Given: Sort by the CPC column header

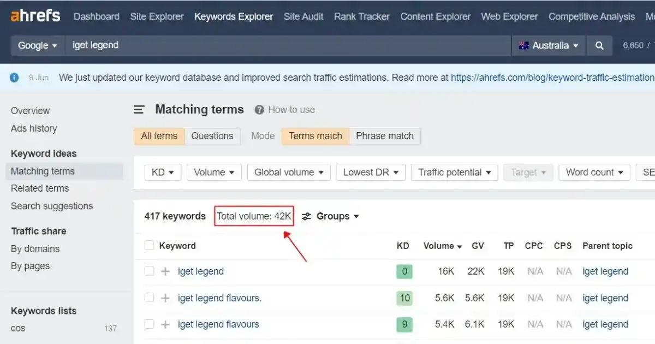Looking at the screenshot, I should pos(534,246).
